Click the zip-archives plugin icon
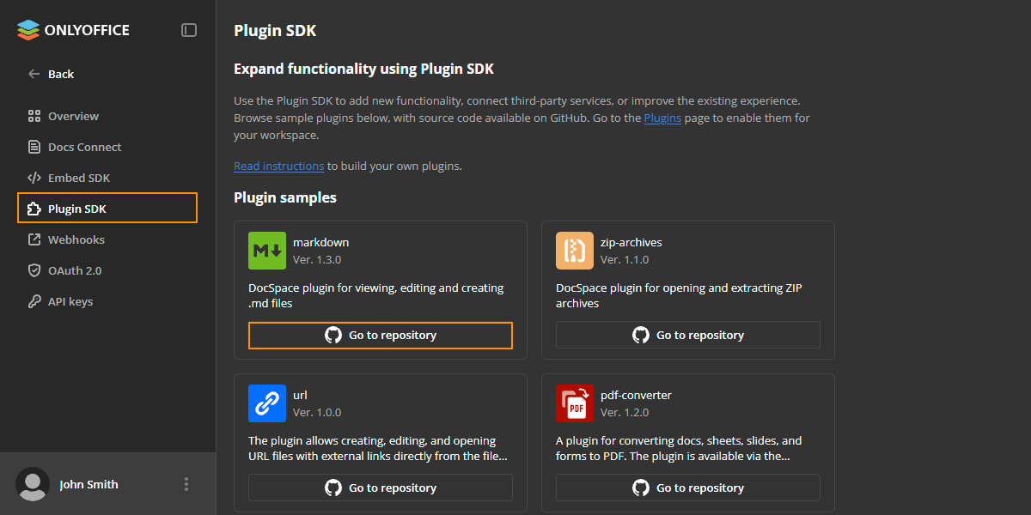1031x515 pixels. point(575,251)
